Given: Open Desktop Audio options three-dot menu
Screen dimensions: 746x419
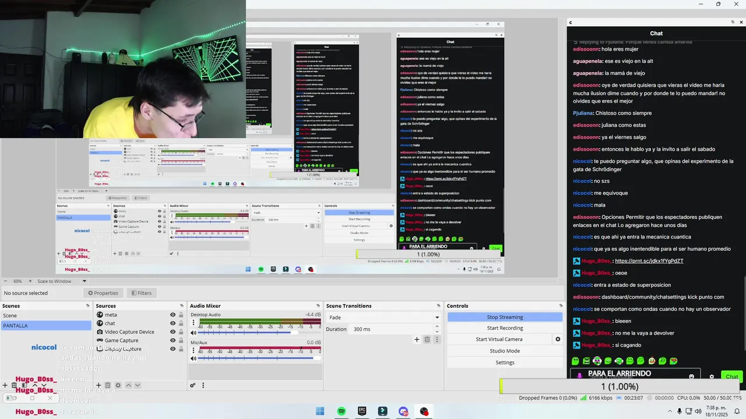Looking at the screenshot, I should click(x=193, y=324).
